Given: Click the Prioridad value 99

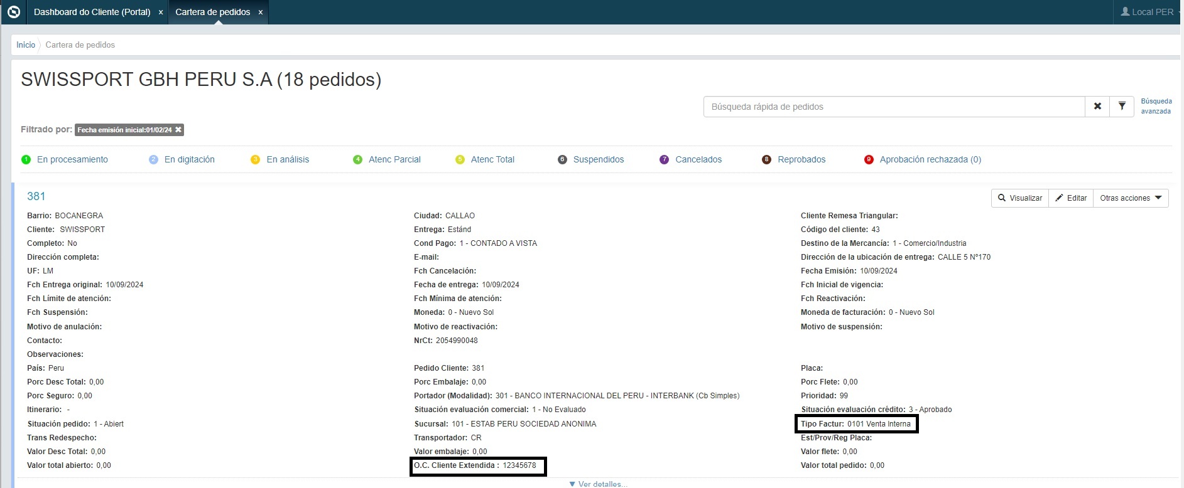Looking at the screenshot, I should point(844,396).
